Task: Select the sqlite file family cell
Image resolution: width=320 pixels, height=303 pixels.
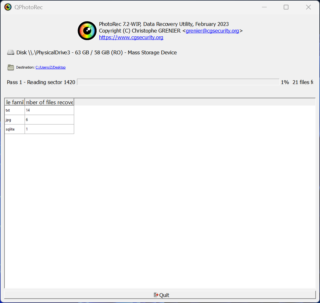Action: (15, 129)
